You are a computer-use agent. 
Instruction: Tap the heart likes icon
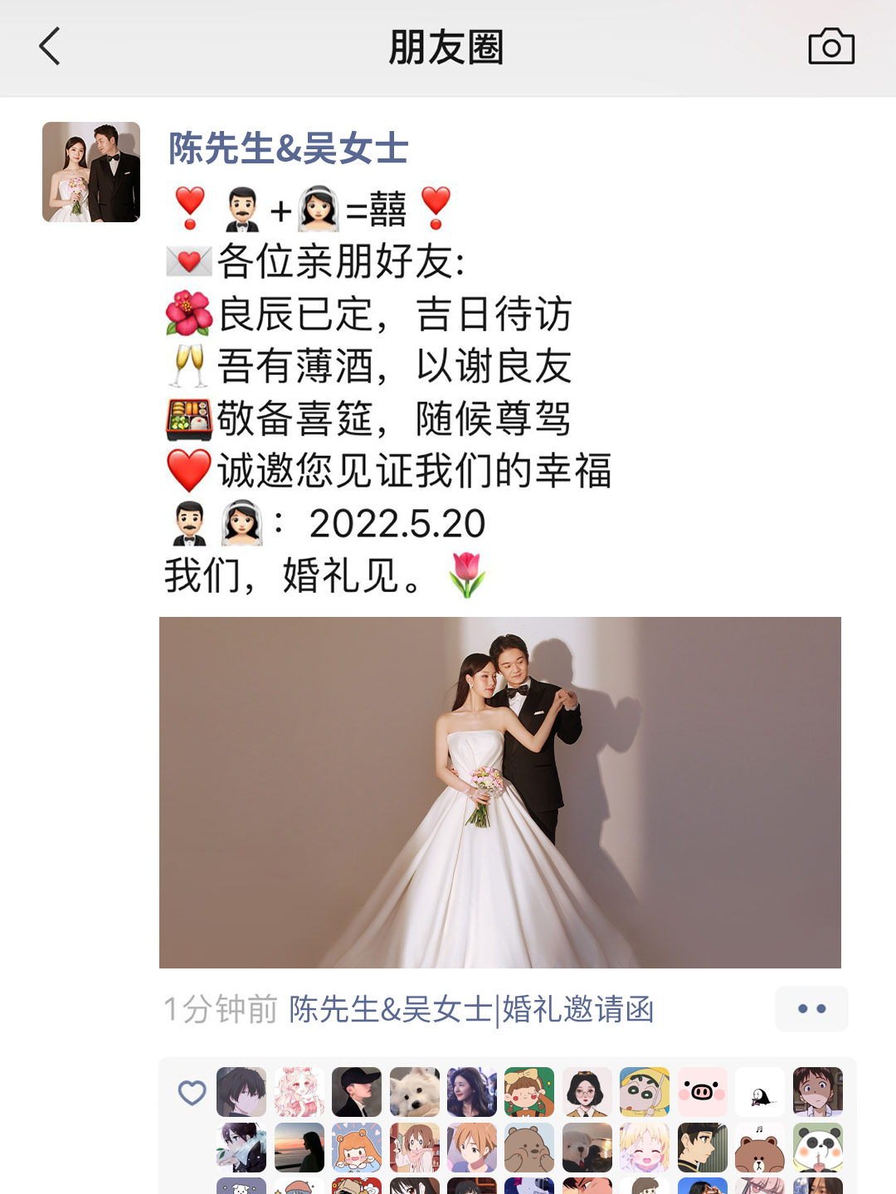point(192,1093)
